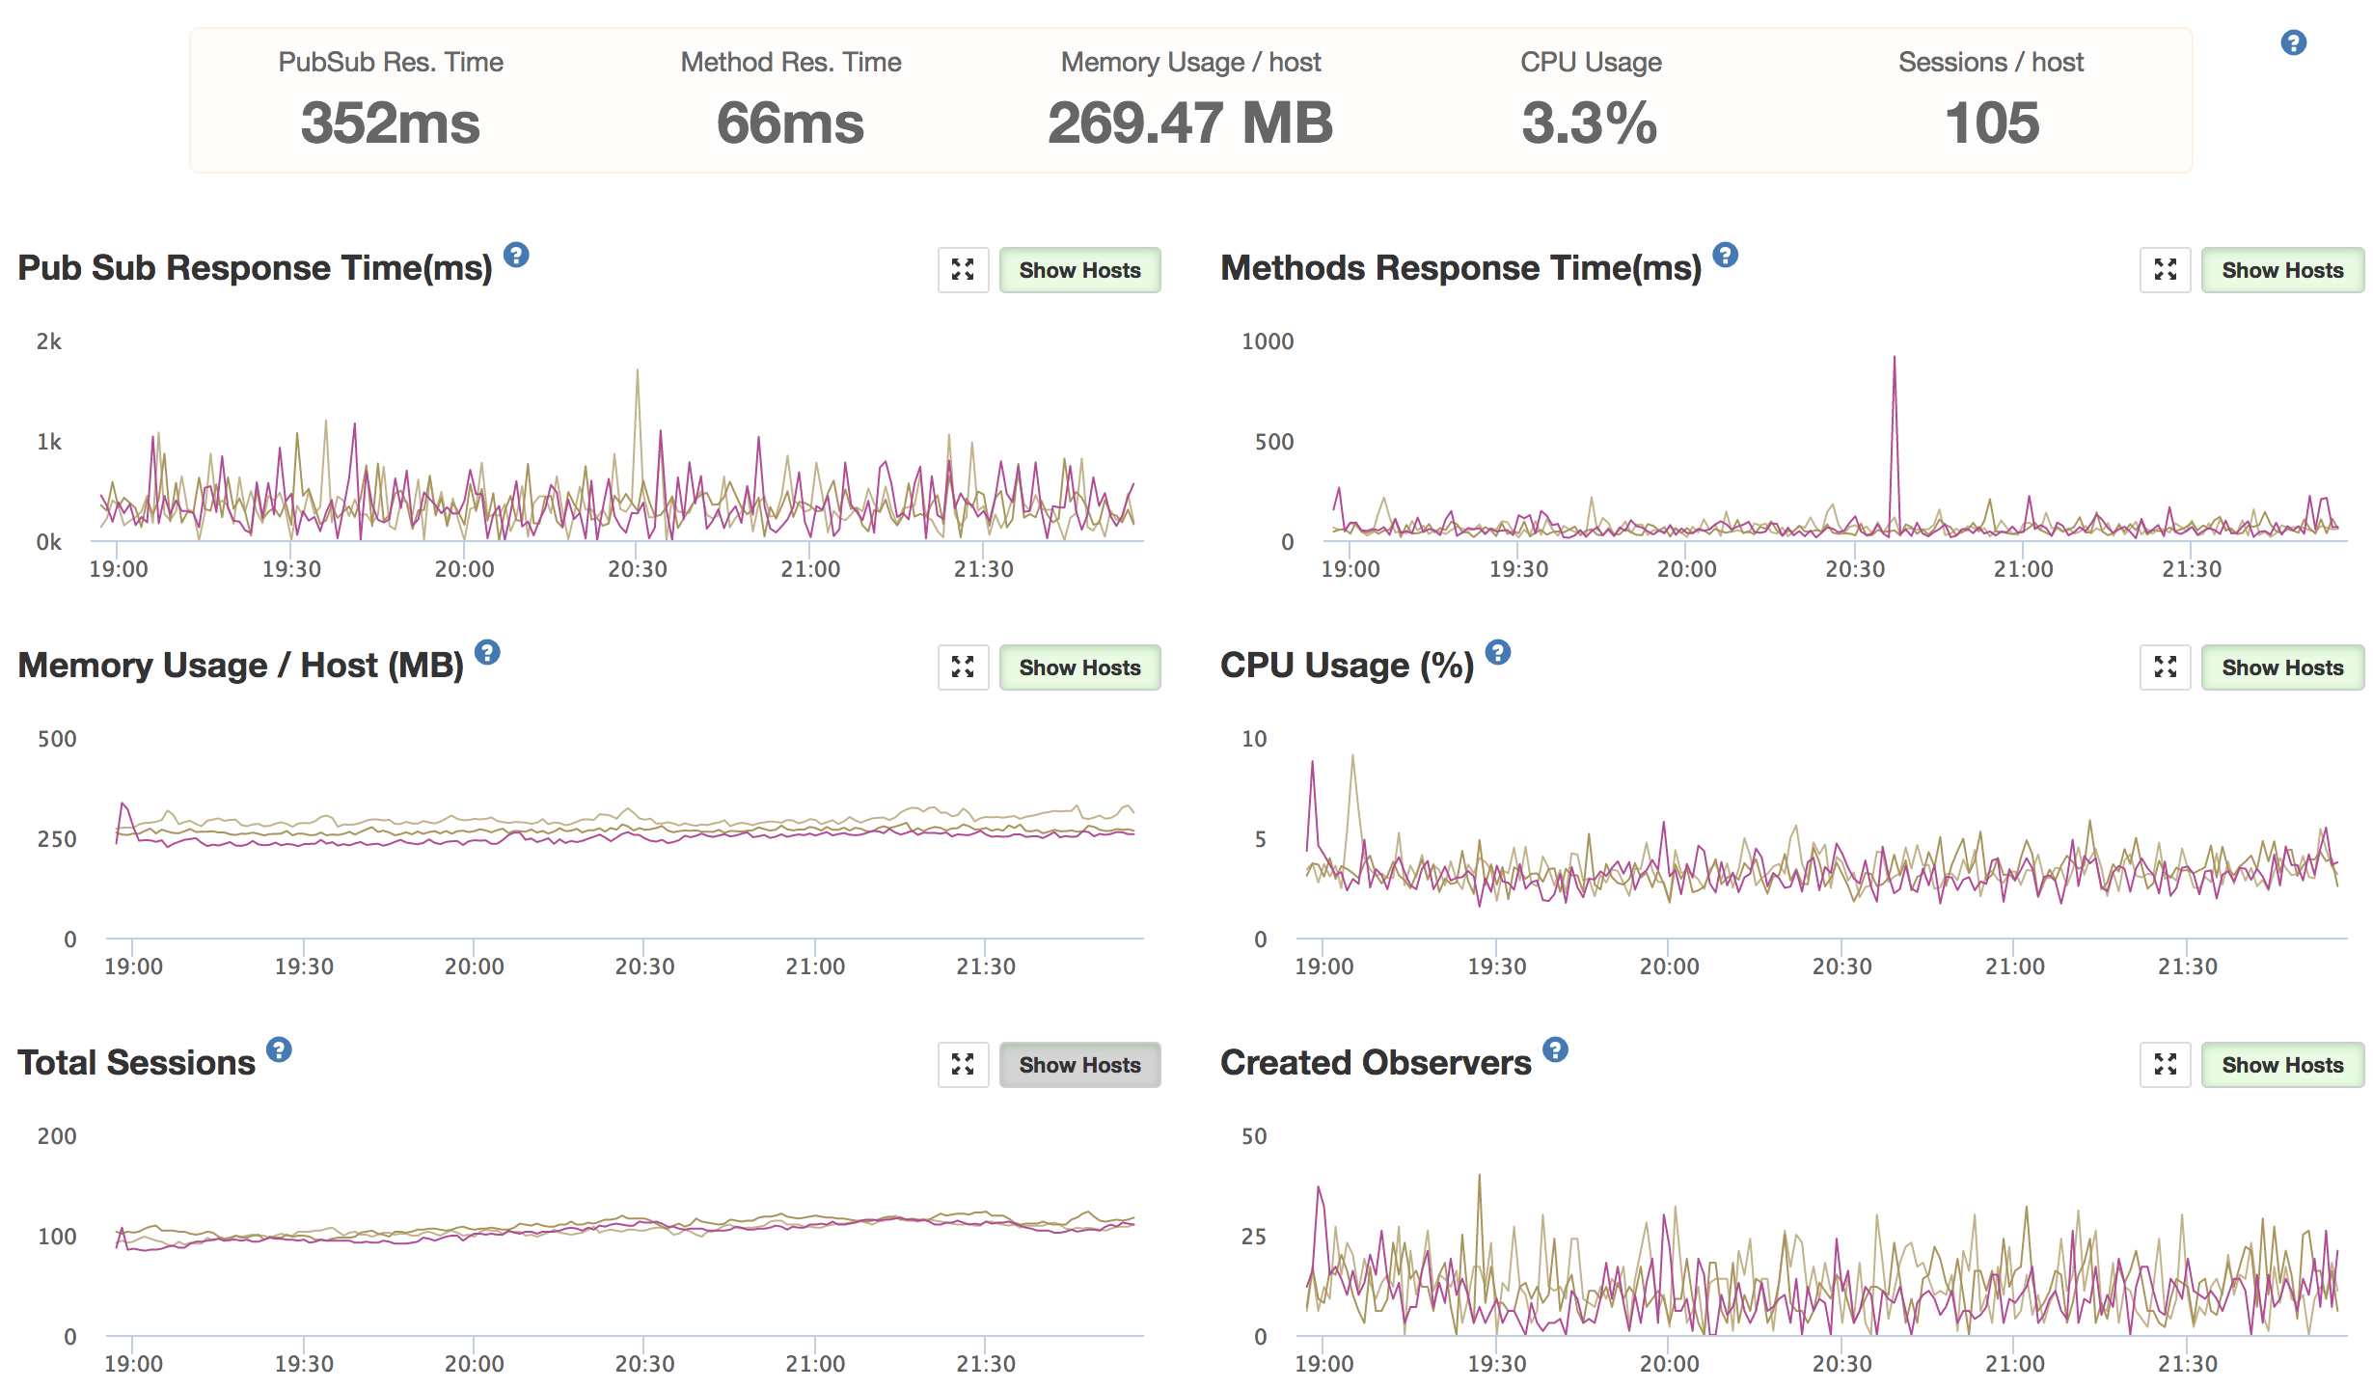Viewport: 2373px width, 1389px height.
Task: Open help for Pub Sub Response Time chart
Action: point(516,255)
